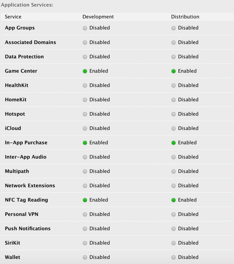The height and width of the screenshot is (264, 234).
Task: Click NFC Tag Reading Distribution green indicator
Action: [x=174, y=200]
